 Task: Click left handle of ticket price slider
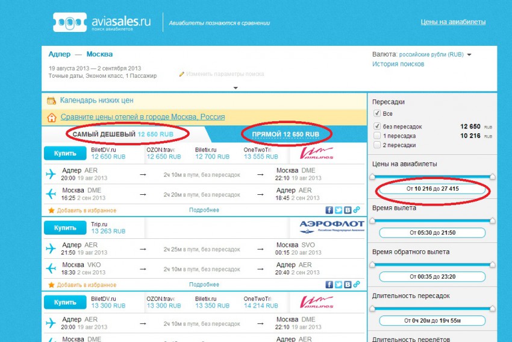372,177
